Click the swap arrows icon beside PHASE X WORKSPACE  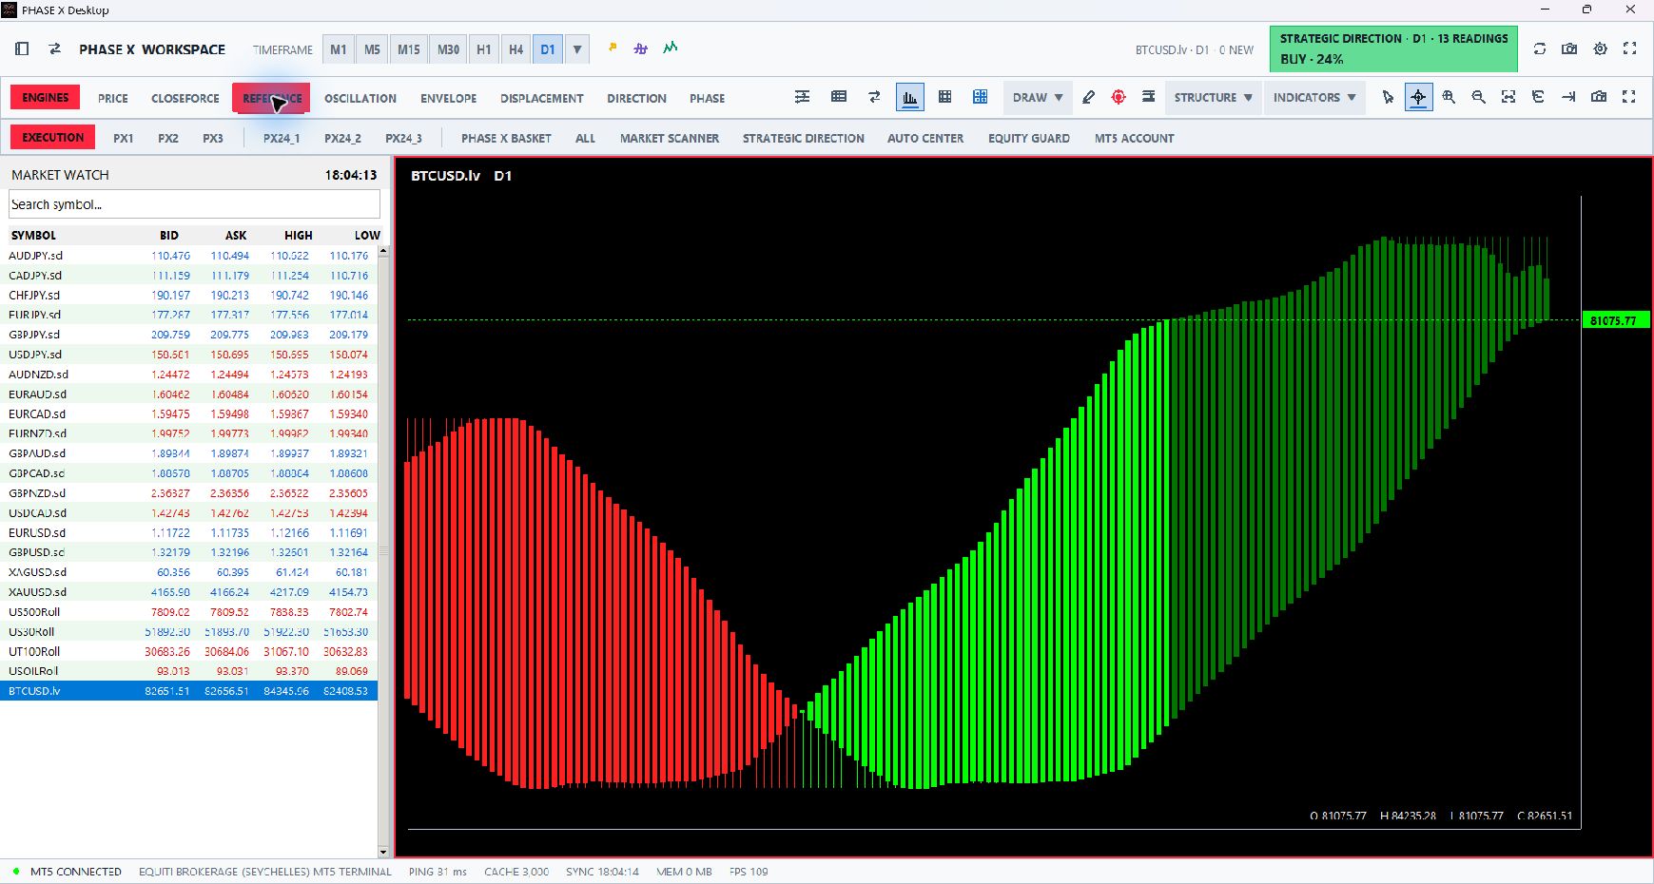[x=55, y=48]
